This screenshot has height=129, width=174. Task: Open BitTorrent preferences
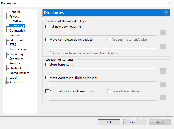point(16,40)
